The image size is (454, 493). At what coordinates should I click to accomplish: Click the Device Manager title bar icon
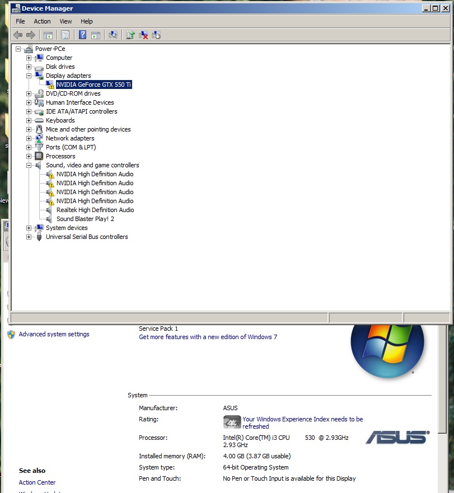pyautogui.click(x=16, y=8)
